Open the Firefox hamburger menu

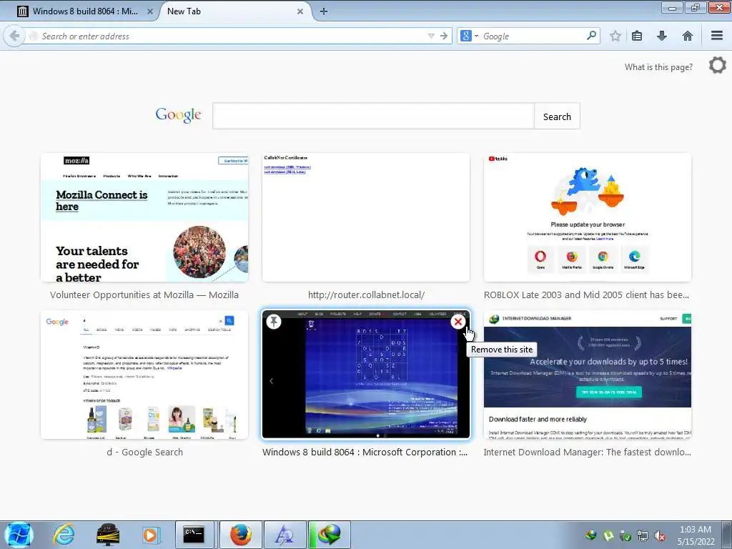pos(717,36)
